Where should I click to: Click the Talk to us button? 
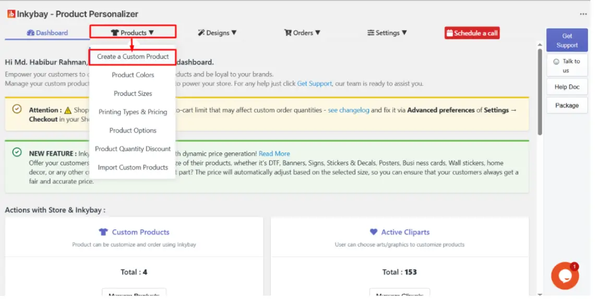[x=567, y=66]
